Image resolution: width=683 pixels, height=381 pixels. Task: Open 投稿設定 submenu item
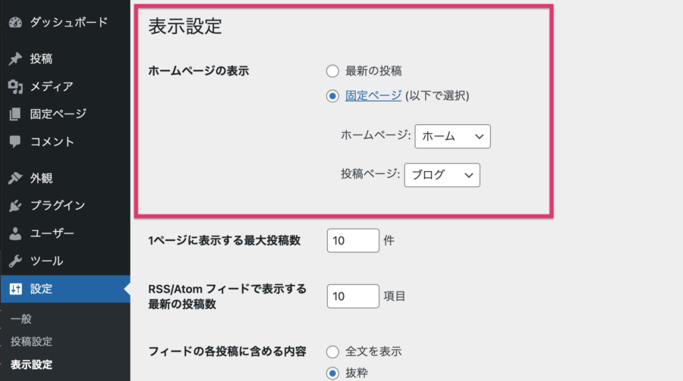32,342
